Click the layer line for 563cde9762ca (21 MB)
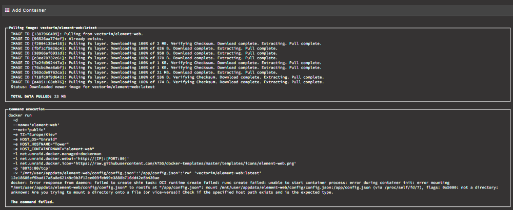Viewport: 513px width, 210px height. [x=144, y=73]
